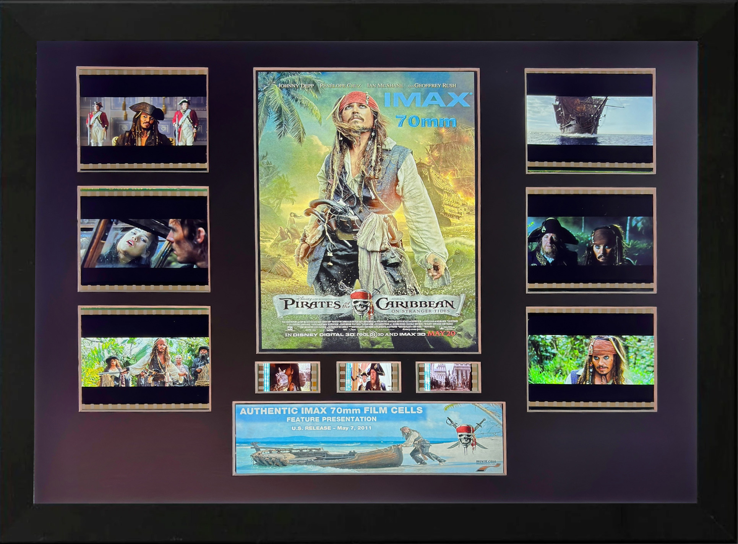Click the skull and crossed swords logo on plaque
Image resolution: width=738 pixels, height=544 pixels.
click(467, 437)
